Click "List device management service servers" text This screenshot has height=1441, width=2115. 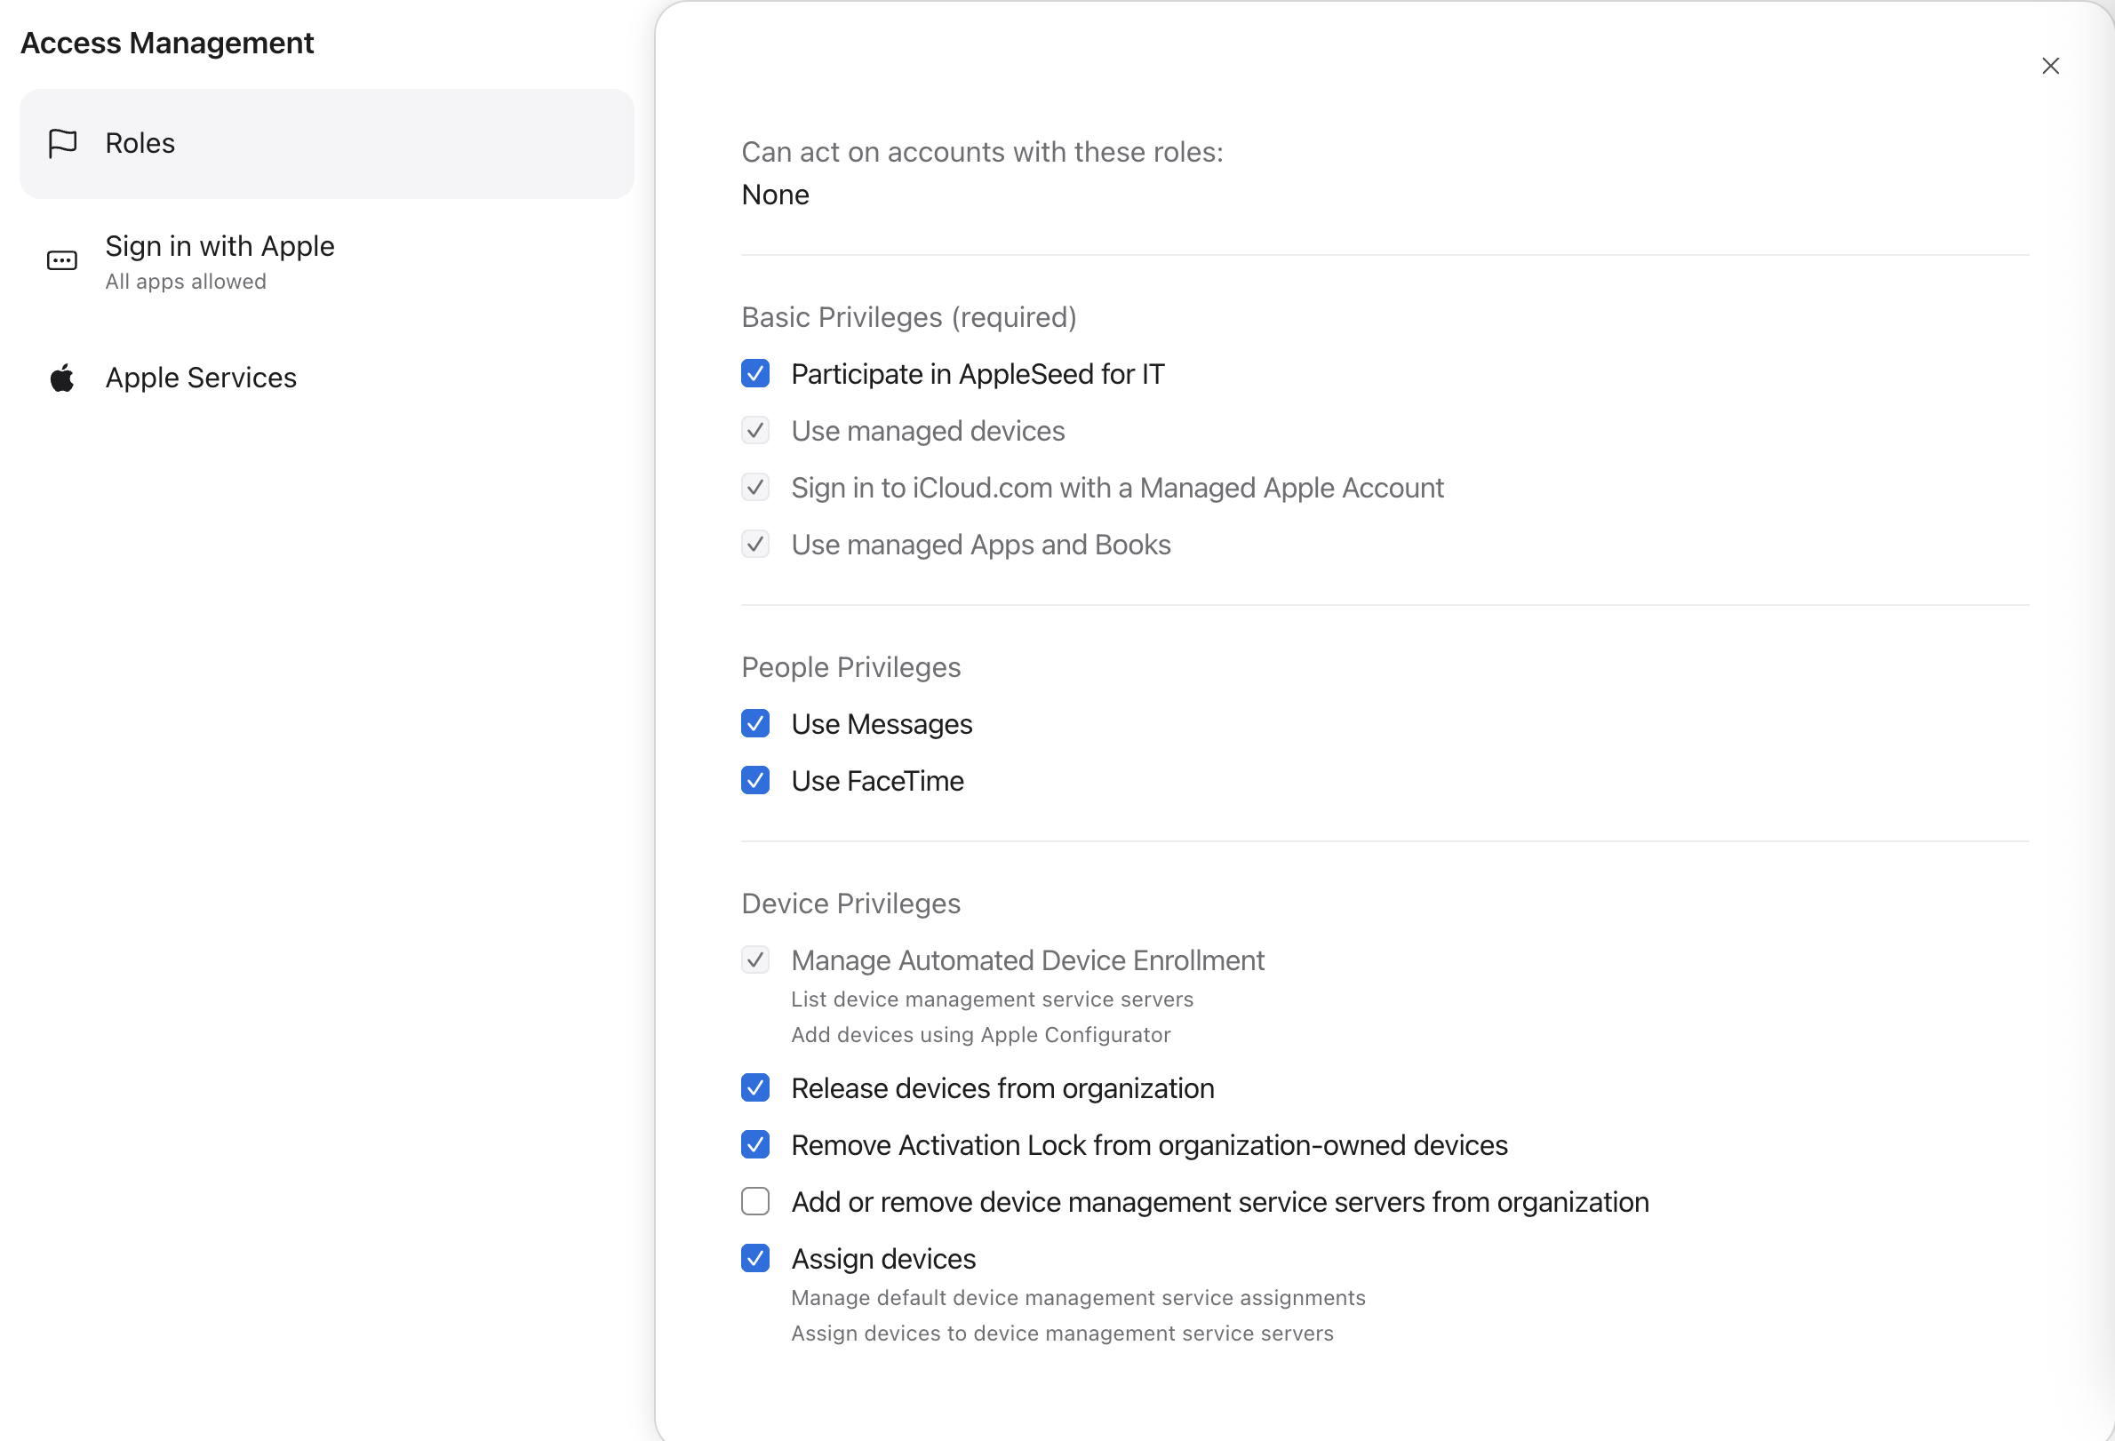[992, 999]
